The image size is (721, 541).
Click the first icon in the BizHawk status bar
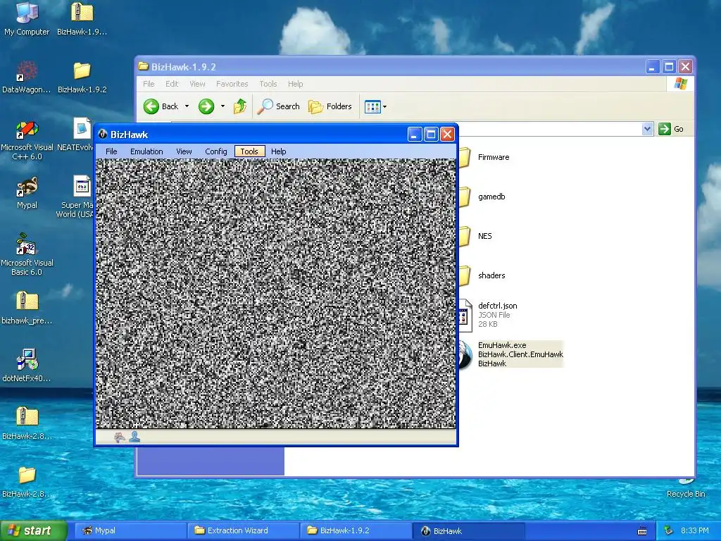(119, 437)
